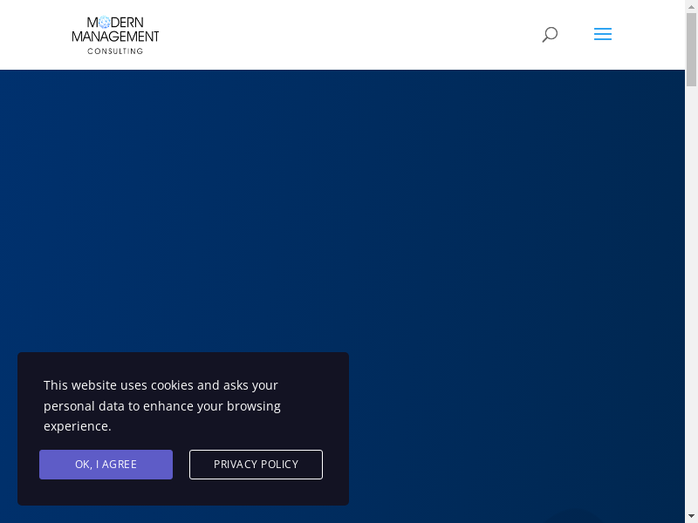Click the word MANAGEMENT in the logo

coord(115,37)
